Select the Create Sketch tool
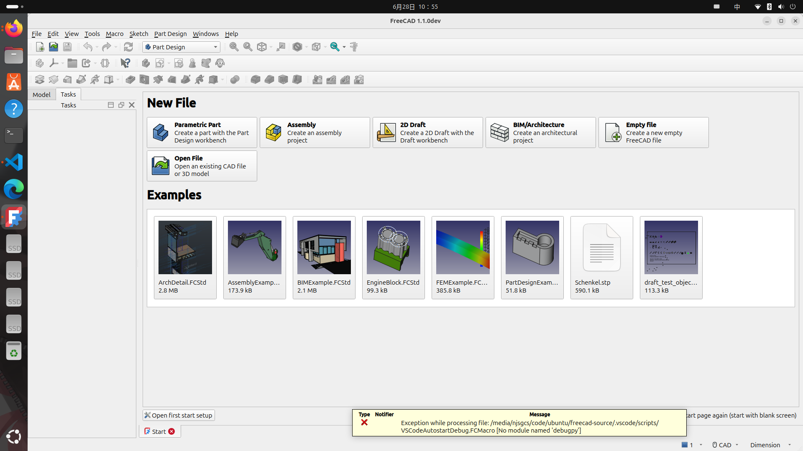803x451 pixels. point(160,63)
